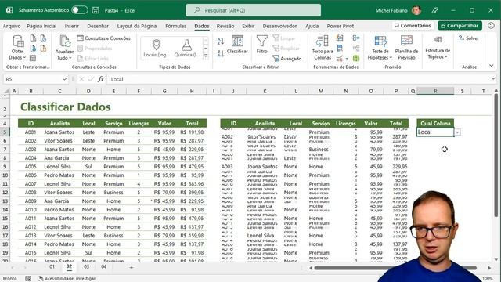The image size is (501, 282).
Task: Click the scroll right arrow of horizontal scrollbar
Action: pyautogui.click(x=489, y=268)
